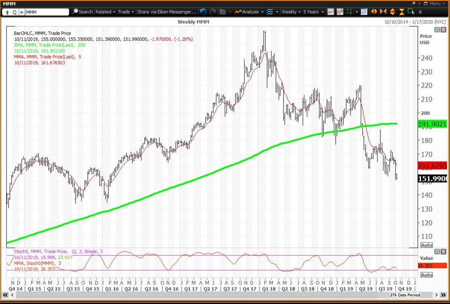Click the greyed Redo arrow icon
This screenshot has width=450, height=304.
213,12
